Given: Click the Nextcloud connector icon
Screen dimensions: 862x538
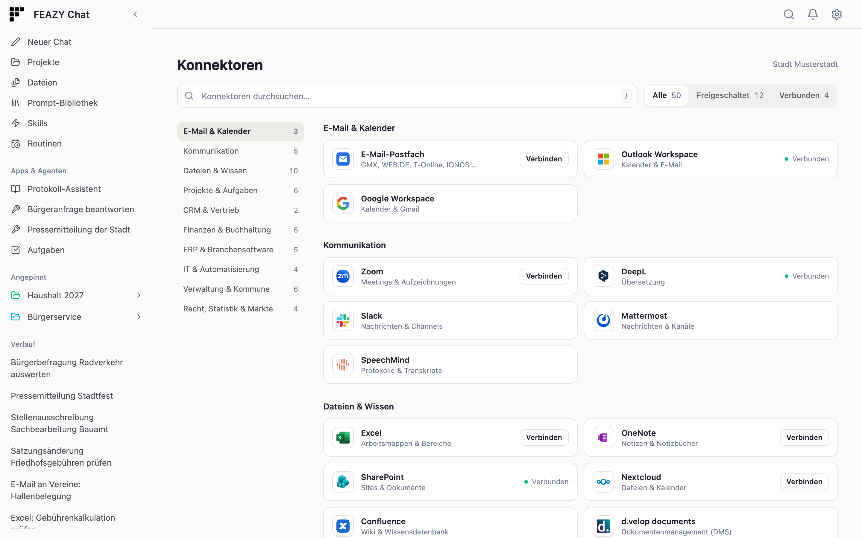Looking at the screenshot, I should (x=603, y=482).
